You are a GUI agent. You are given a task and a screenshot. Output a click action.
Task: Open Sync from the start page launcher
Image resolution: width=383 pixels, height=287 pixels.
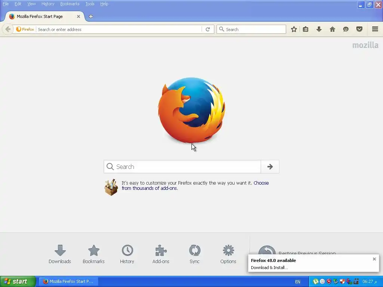coord(194,254)
